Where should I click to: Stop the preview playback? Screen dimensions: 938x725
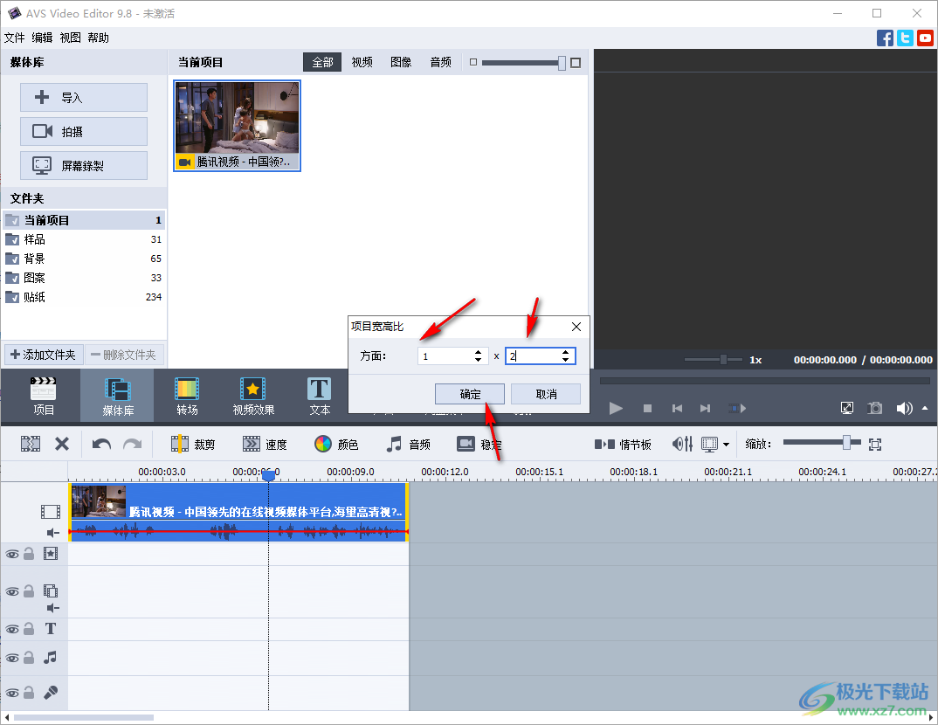point(647,409)
